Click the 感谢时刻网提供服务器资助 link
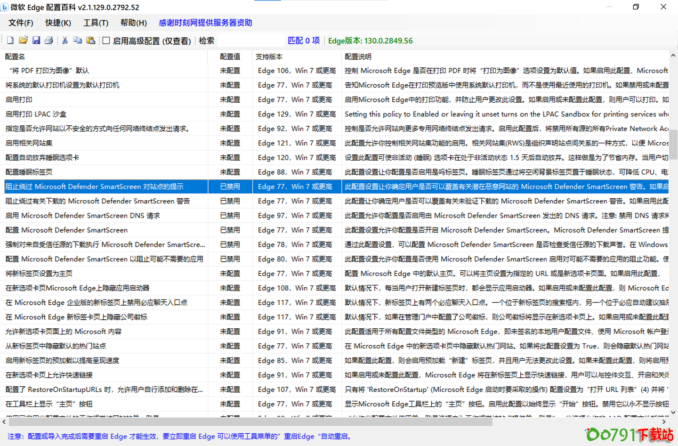This screenshot has height=446, width=678. pyautogui.click(x=205, y=23)
